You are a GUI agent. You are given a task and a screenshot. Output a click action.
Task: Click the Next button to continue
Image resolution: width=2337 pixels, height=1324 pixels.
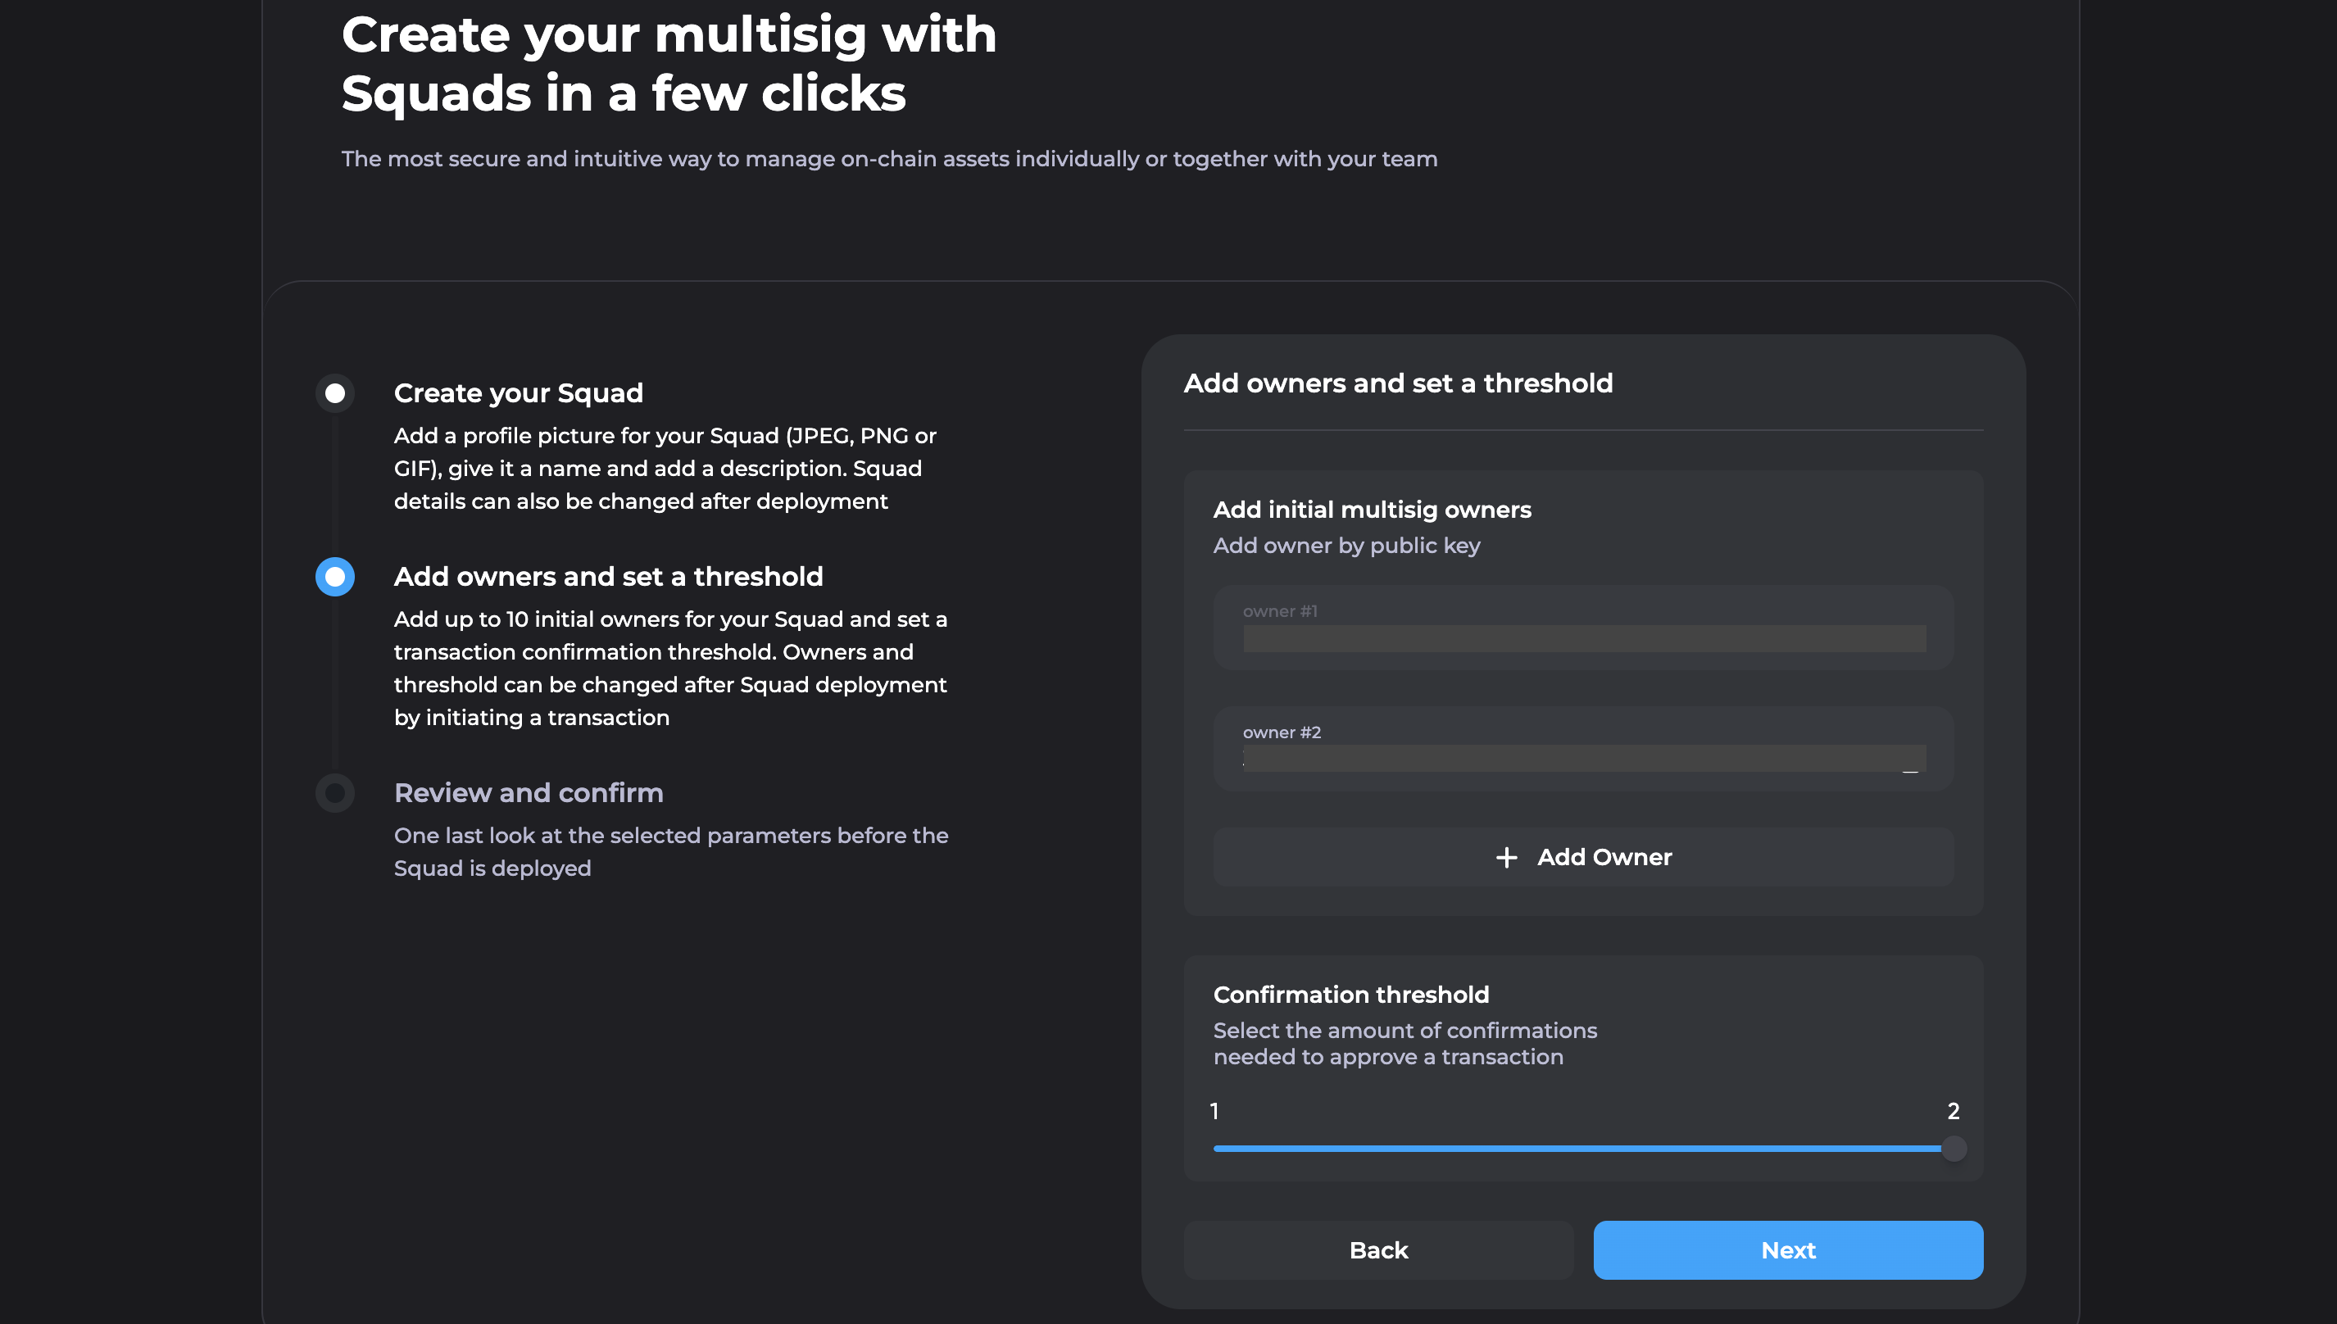[x=1786, y=1250]
